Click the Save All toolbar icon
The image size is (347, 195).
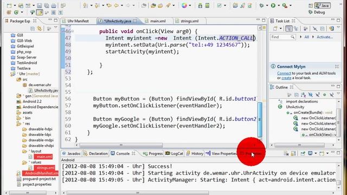(47, 5)
